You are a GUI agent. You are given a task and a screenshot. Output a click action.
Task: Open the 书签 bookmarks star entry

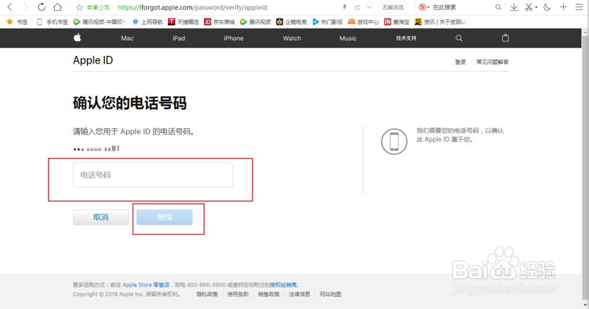point(17,22)
